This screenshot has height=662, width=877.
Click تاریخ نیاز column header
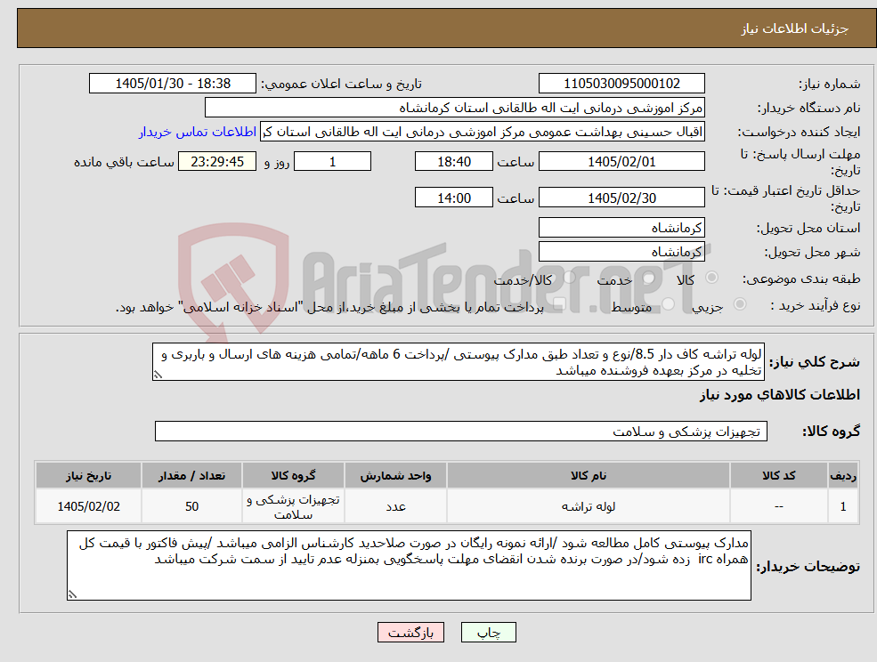tap(88, 475)
